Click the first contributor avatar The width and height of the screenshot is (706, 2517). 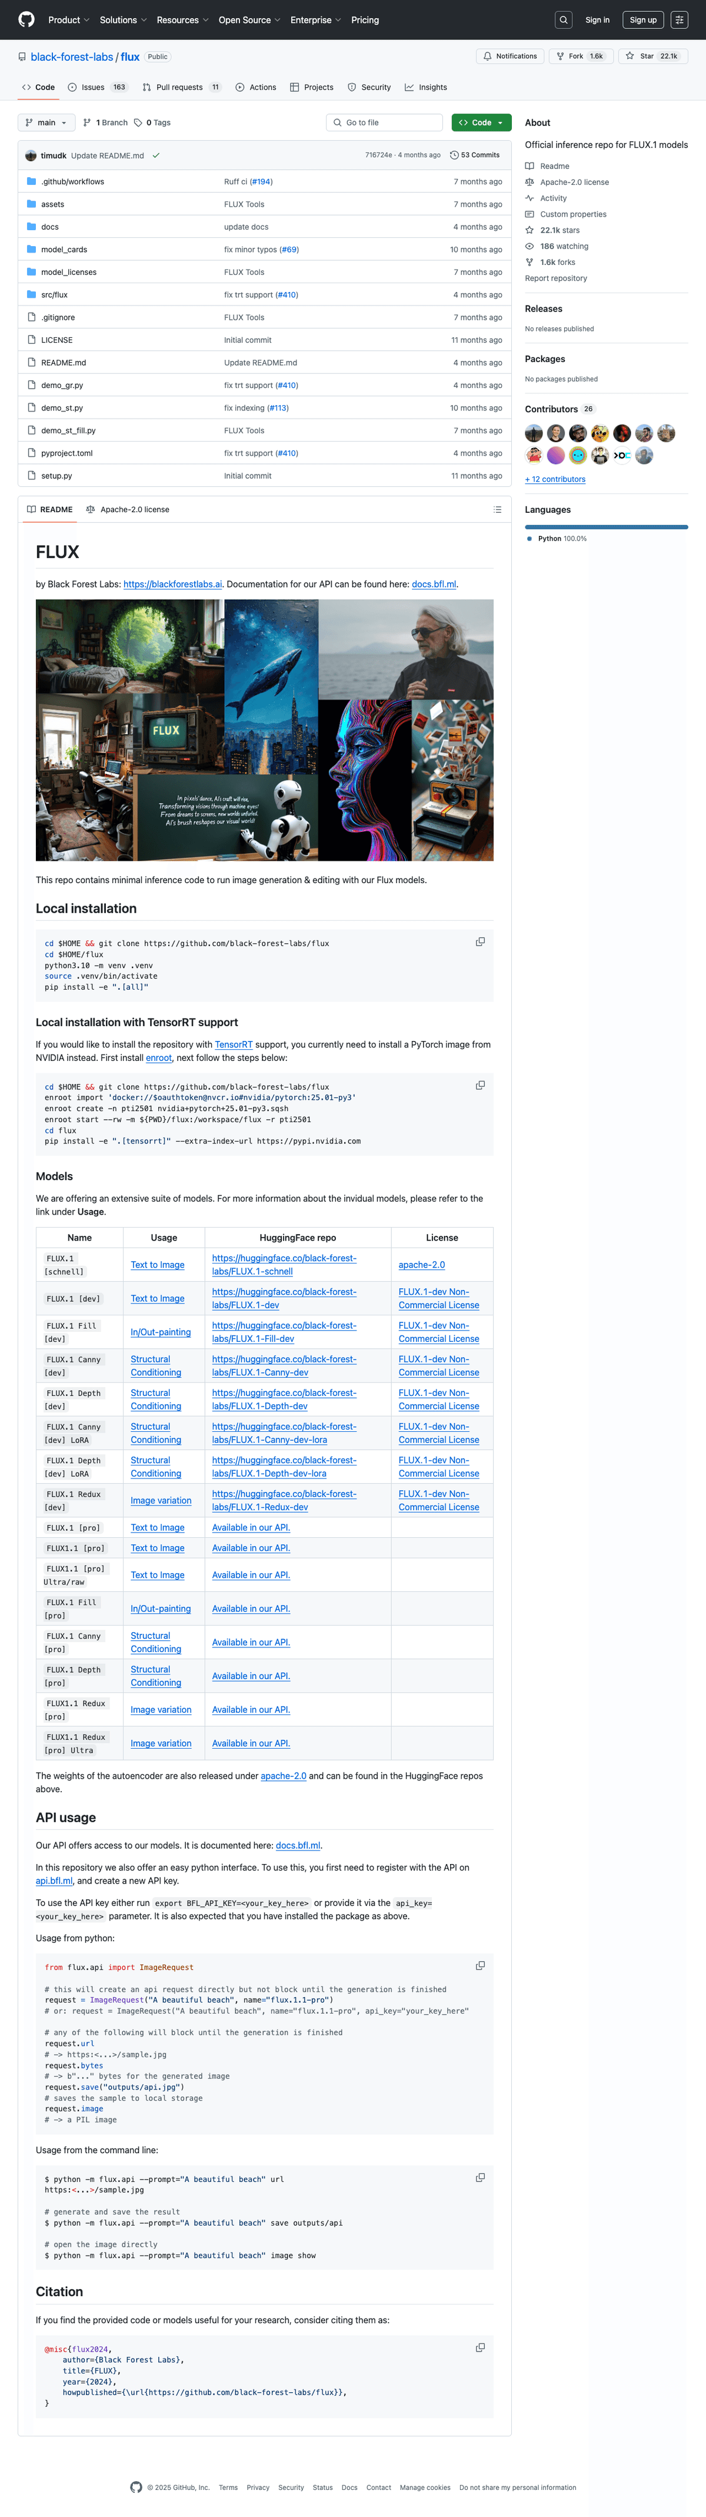click(x=534, y=433)
